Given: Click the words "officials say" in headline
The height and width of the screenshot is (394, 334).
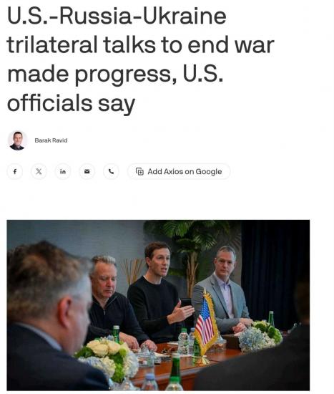Looking at the screenshot, I should pos(71,104).
